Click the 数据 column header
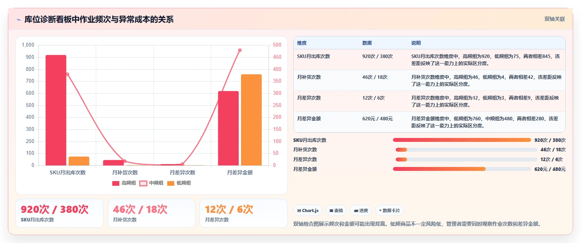 point(367,43)
